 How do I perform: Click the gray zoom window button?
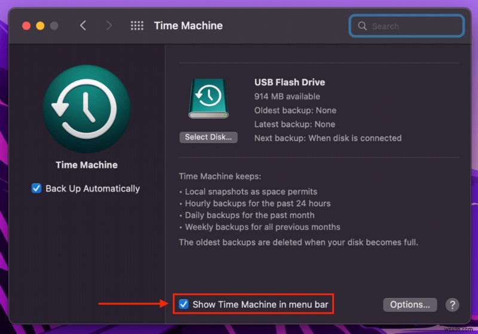pos(54,26)
